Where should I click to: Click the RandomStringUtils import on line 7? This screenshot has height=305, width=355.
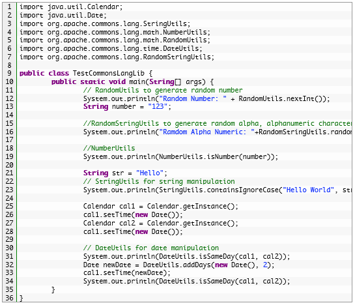pos(117,57)
